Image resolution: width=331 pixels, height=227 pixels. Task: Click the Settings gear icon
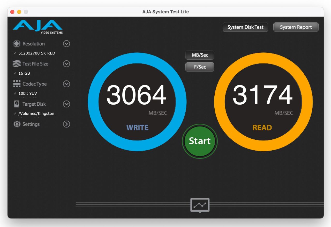[x=17, y=124]
